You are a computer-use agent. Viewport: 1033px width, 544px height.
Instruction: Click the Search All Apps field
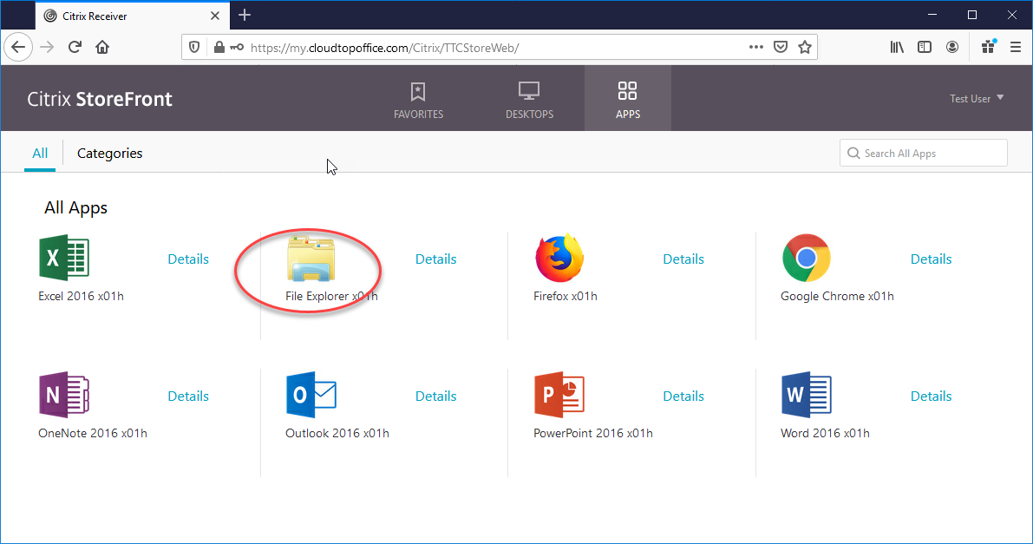coord(923,153)
